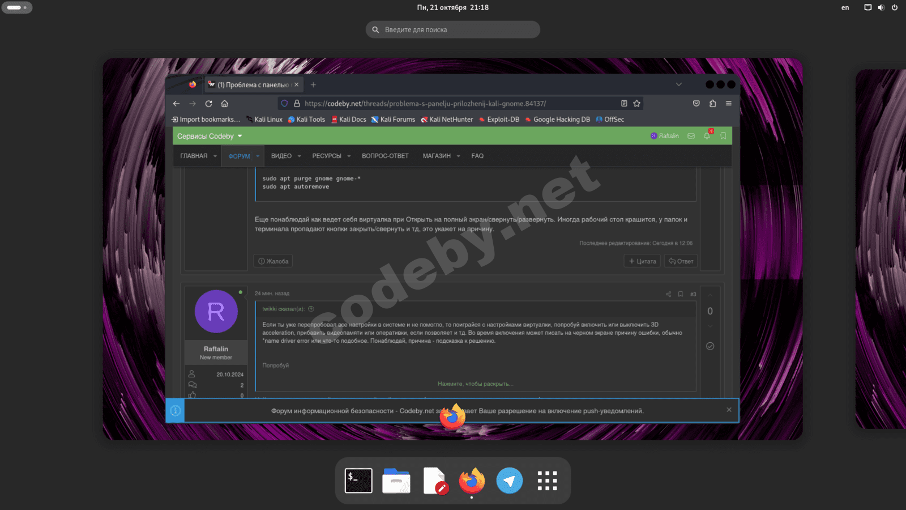Open Telegram from the dock
This screenshot has height=510, width=906.
(x=510, y=481)
